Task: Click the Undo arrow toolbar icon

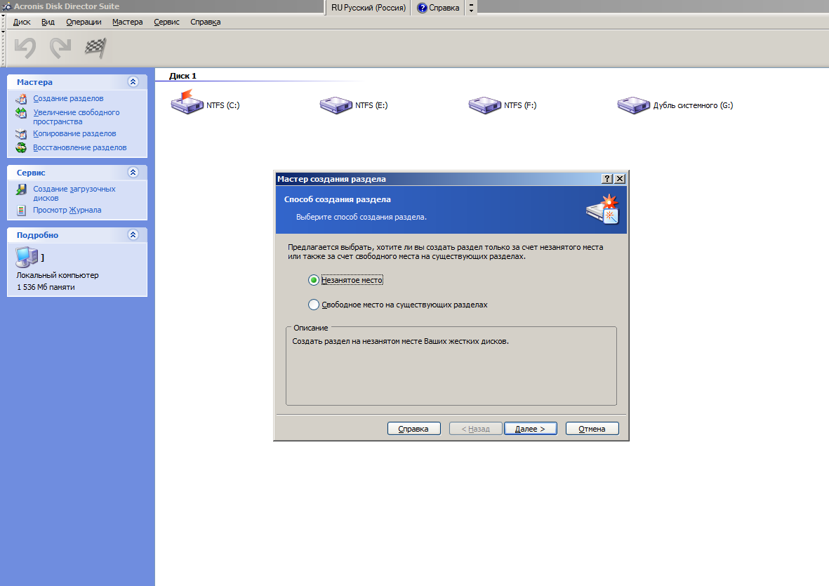Action: click(25, 48)
